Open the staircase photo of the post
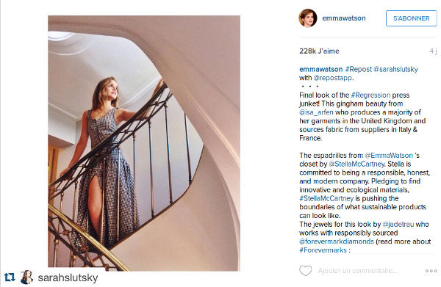The width and height of the screenshot is (441, 287). pos(144,143)
